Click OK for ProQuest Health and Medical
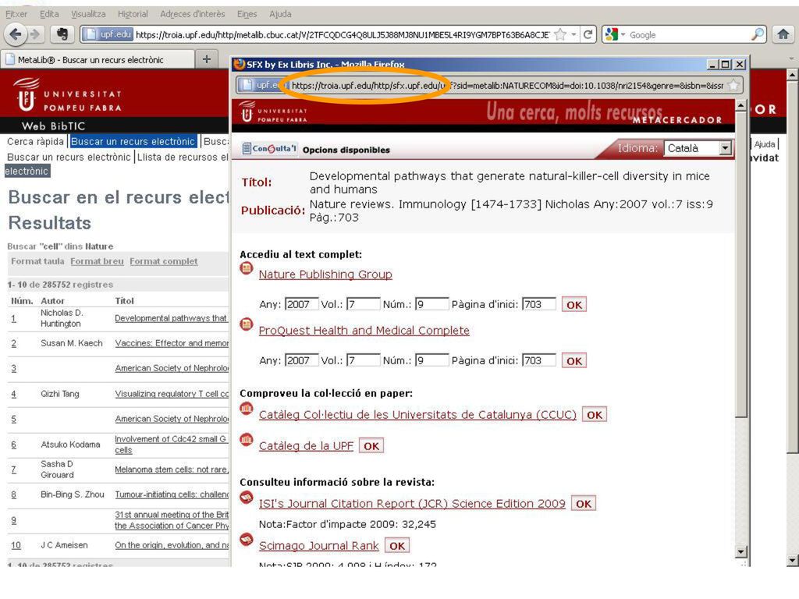Screen dimensions: 799x599 click(574, 360)
